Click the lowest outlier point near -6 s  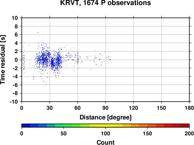point(46,85)
